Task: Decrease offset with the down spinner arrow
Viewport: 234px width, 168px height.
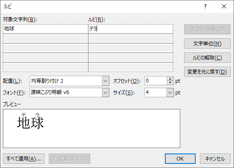Action: pos(170,83)
